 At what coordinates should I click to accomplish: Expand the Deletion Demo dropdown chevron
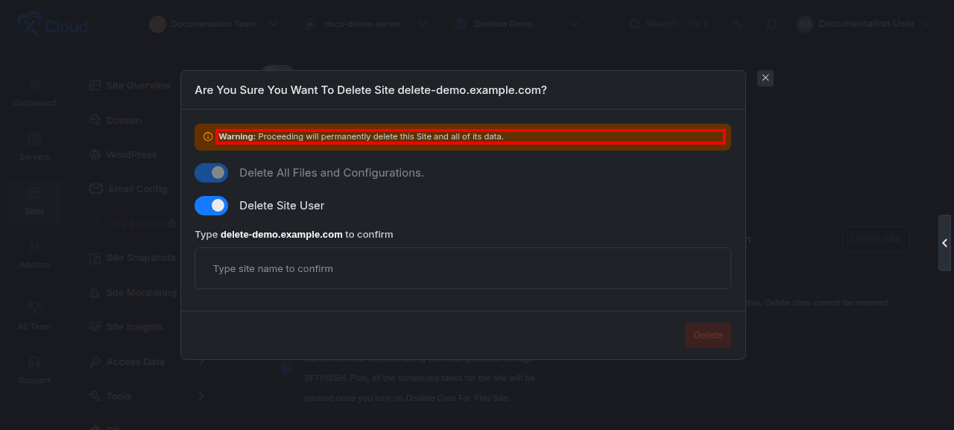pyautogui.click(x=574, y=24)
